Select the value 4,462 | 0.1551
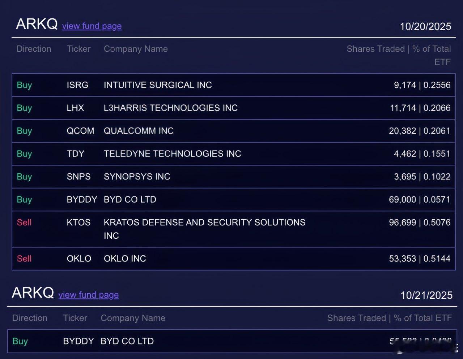 click(422, 153)
